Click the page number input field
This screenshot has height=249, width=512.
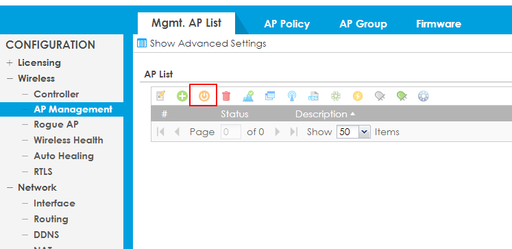(231, 132)
